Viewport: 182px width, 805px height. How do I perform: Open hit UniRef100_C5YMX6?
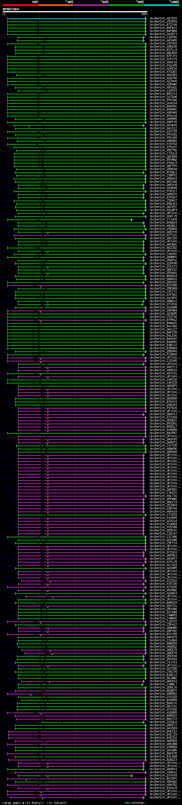(163, 22)
